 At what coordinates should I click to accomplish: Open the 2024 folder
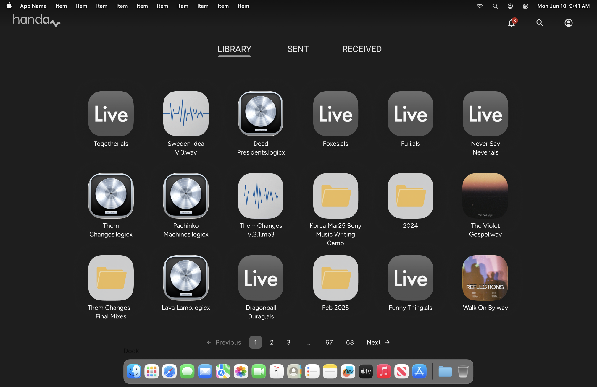click(x=410, y=196)
